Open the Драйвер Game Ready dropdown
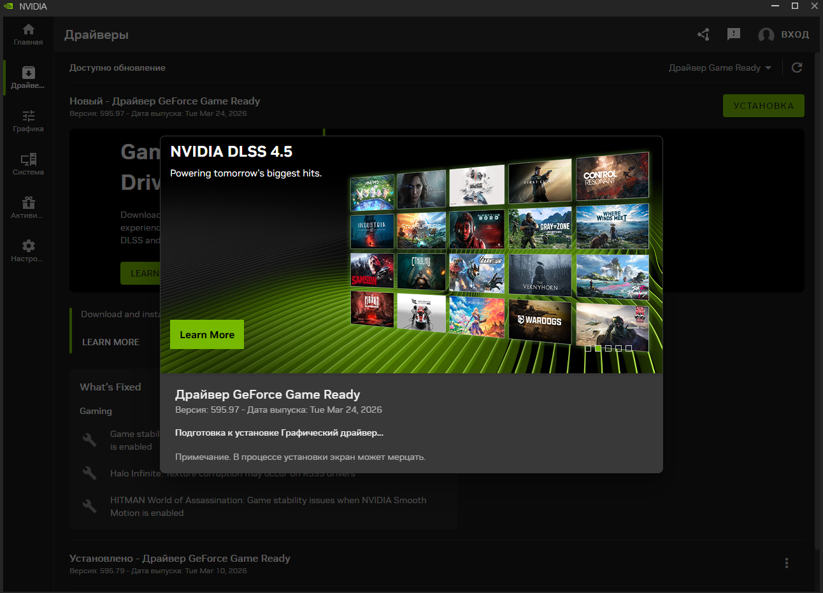823x593 pixels. (x=720, y=68)
